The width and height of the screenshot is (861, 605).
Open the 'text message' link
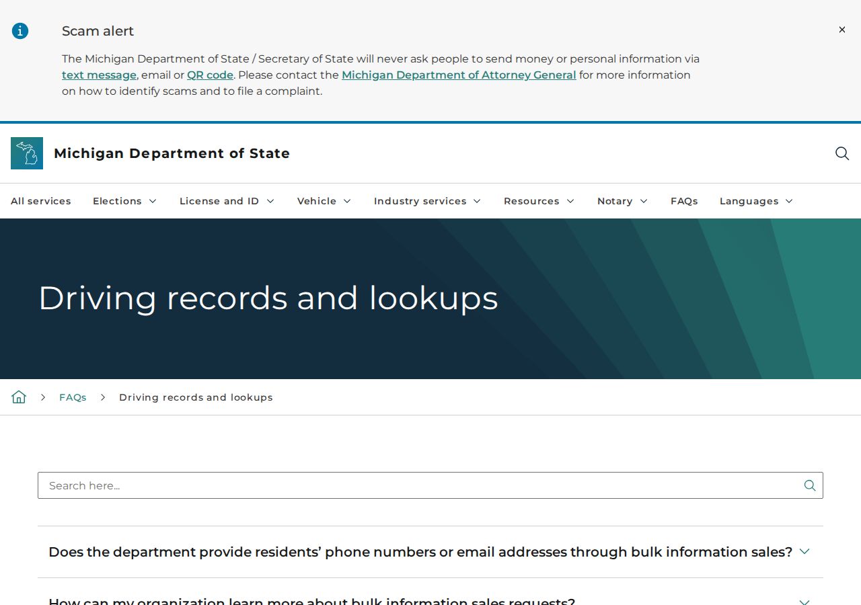[x=99, y=75]
